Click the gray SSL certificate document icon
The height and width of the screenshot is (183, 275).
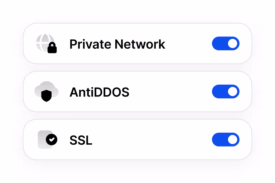click(x=43, y=139)
